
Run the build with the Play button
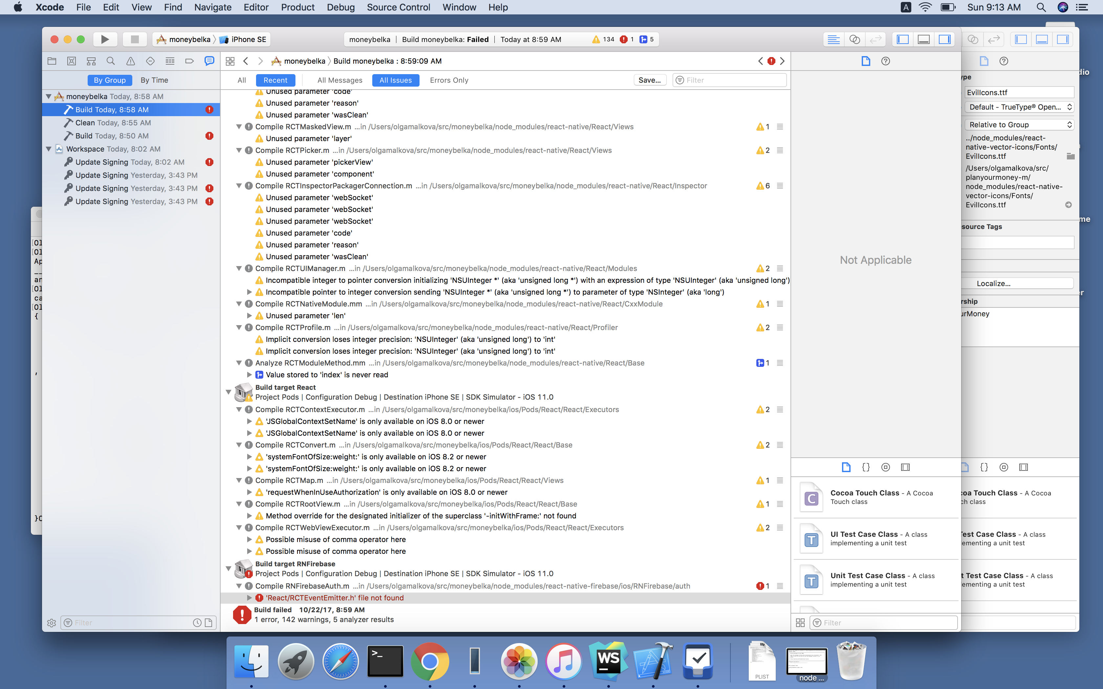[x=105, y=39]
